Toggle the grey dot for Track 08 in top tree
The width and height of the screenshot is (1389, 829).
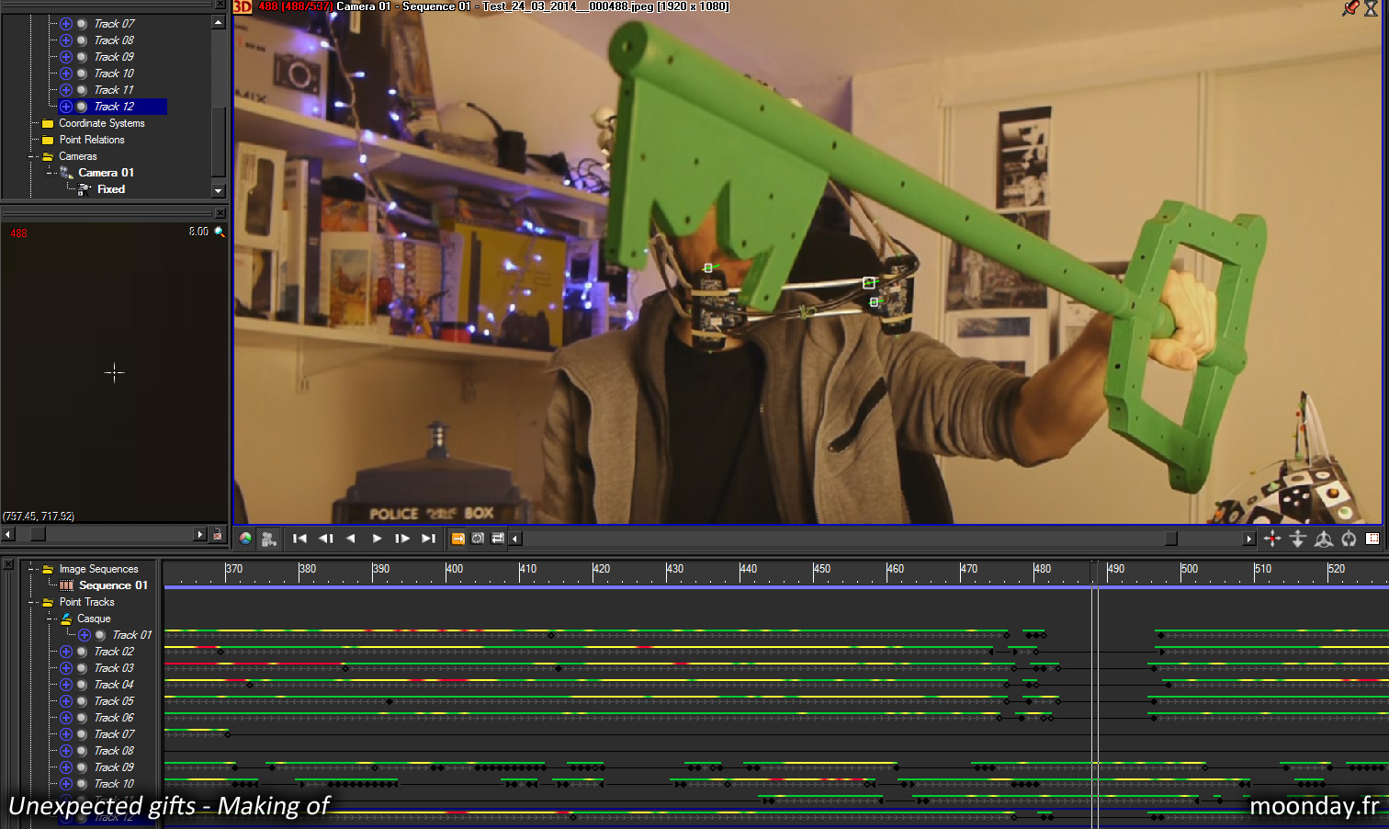[82, 40]
